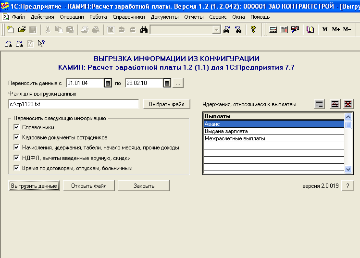Click the add row icon above Выплаты list
360x258 pixels.
(319, 104)
